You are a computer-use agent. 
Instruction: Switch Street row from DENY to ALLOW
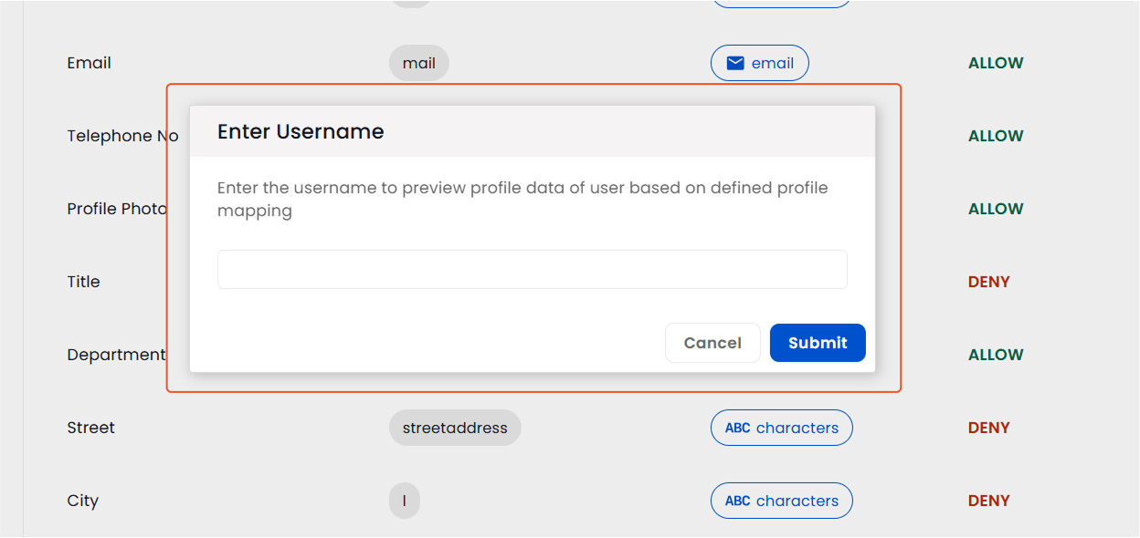coord(988,428)
